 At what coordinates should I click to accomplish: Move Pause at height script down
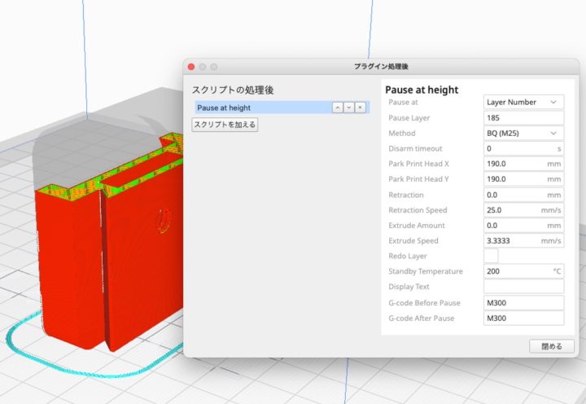348,108
